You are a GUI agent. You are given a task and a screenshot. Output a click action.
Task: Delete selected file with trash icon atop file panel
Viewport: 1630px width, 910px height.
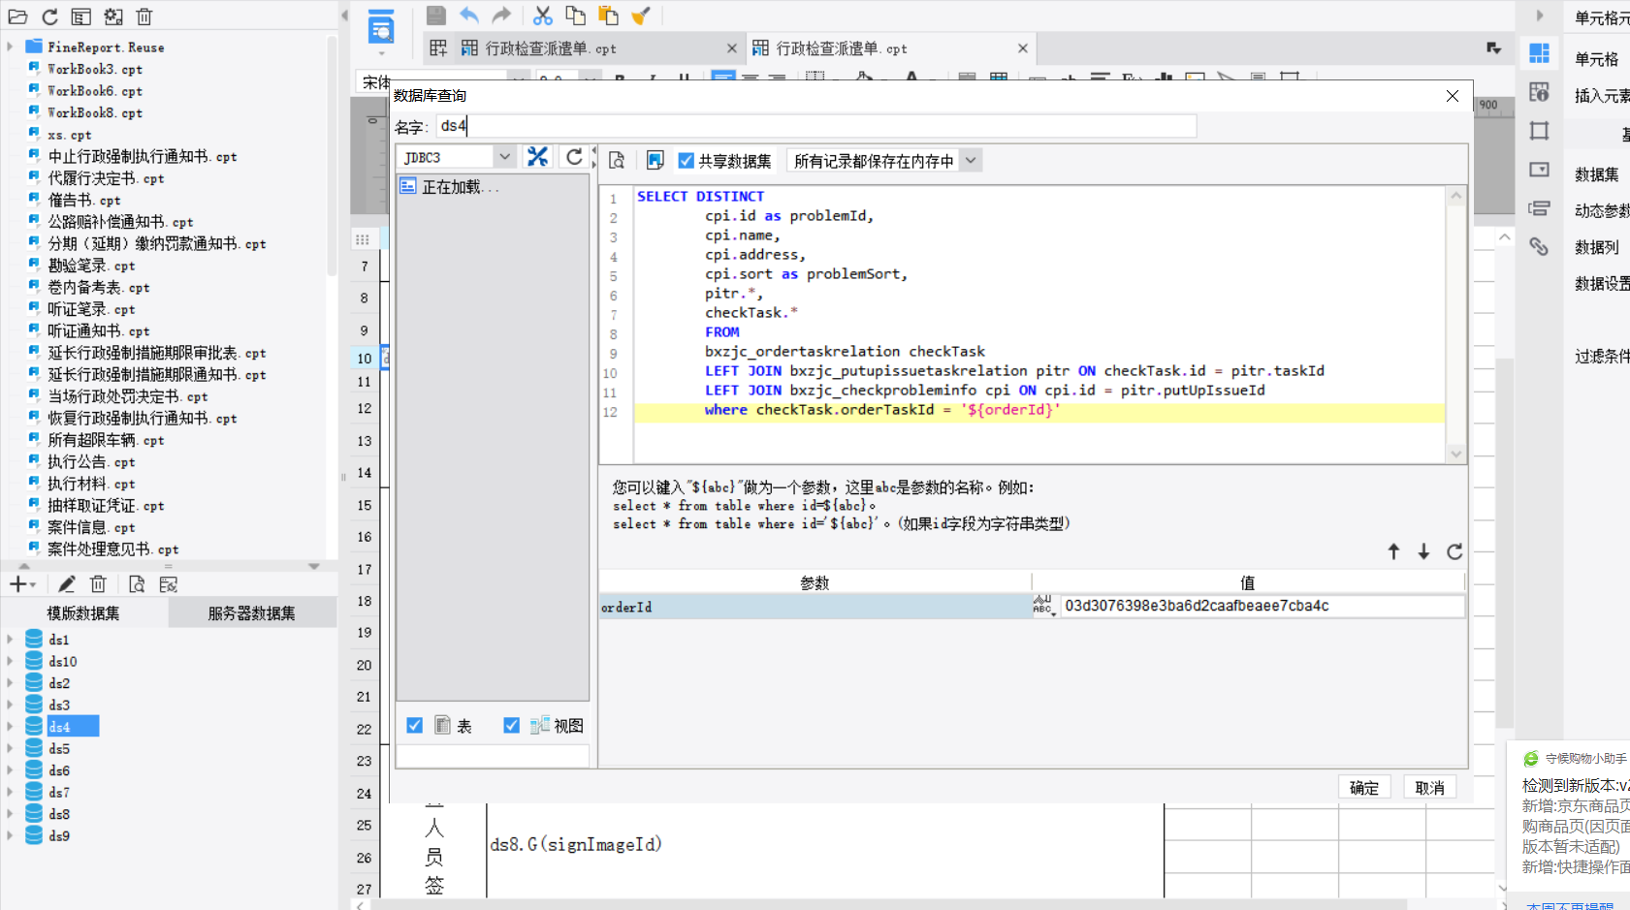pos(144,16)
